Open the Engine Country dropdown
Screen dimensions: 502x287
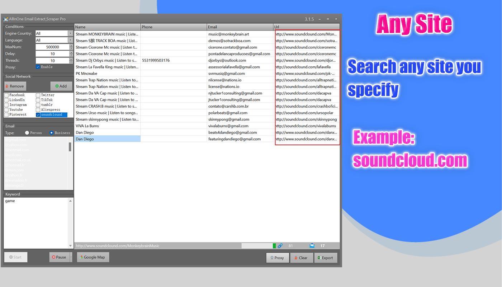(70, 33)
